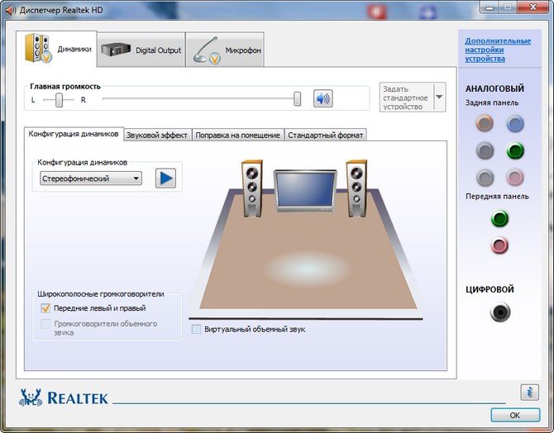The width and height of the screenshot is (554, 433).
Task: Open Дополнительные настройки устройства link
Action: pyautogui.click(x=498, y=50)
